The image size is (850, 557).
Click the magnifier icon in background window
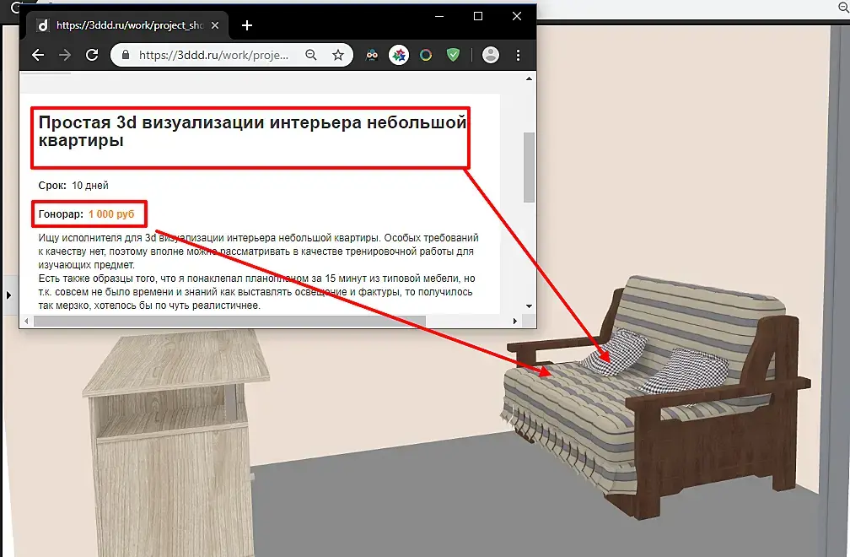[843, 7]
